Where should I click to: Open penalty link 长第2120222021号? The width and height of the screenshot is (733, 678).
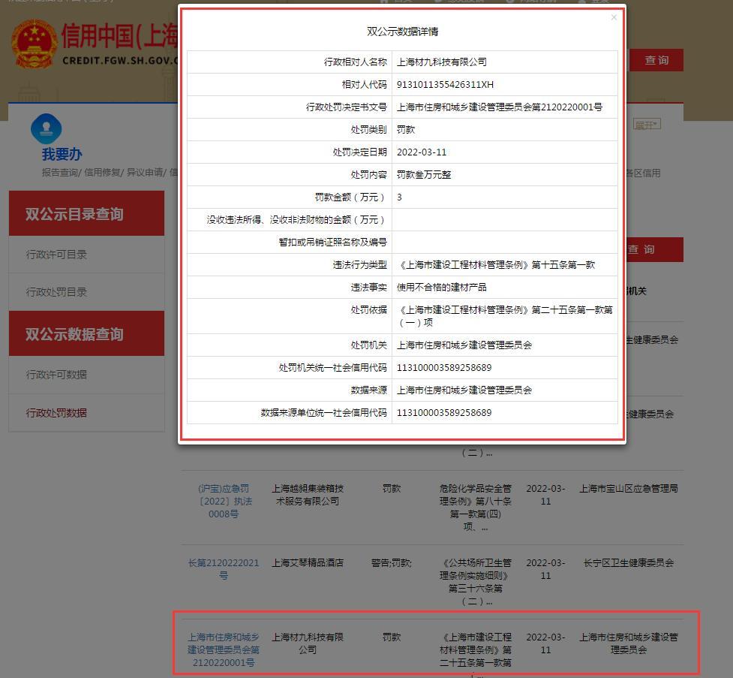[224, 569]
